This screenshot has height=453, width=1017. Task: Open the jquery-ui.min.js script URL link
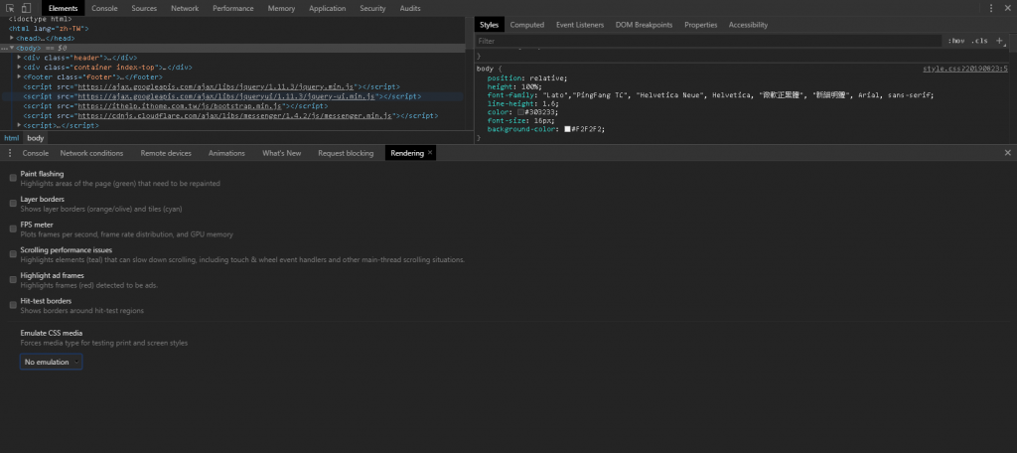pyautogui.click(x=227, y=96)
